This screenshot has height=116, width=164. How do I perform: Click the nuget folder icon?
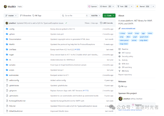(7, 54)
